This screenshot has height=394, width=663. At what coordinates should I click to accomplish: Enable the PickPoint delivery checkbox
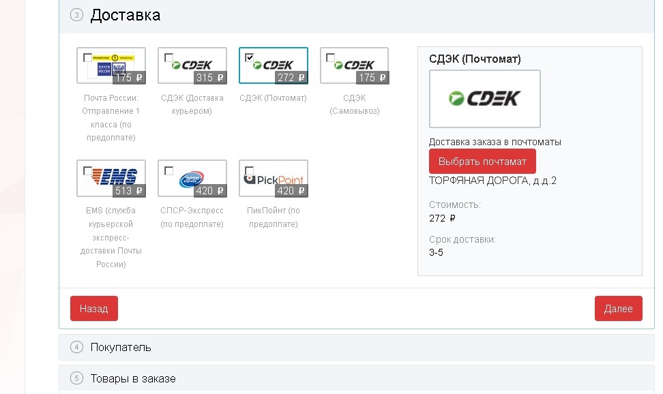click(x=250, y=170)
